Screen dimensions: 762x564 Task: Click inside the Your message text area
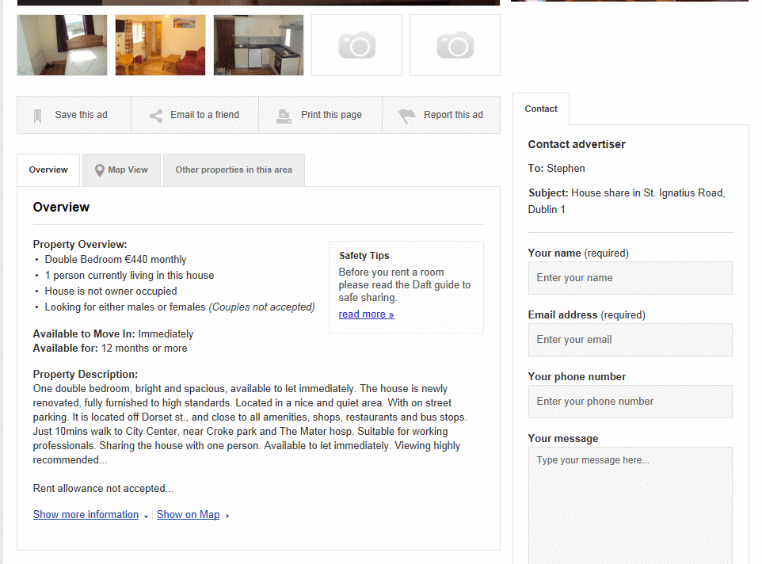(x=631, y=505)
